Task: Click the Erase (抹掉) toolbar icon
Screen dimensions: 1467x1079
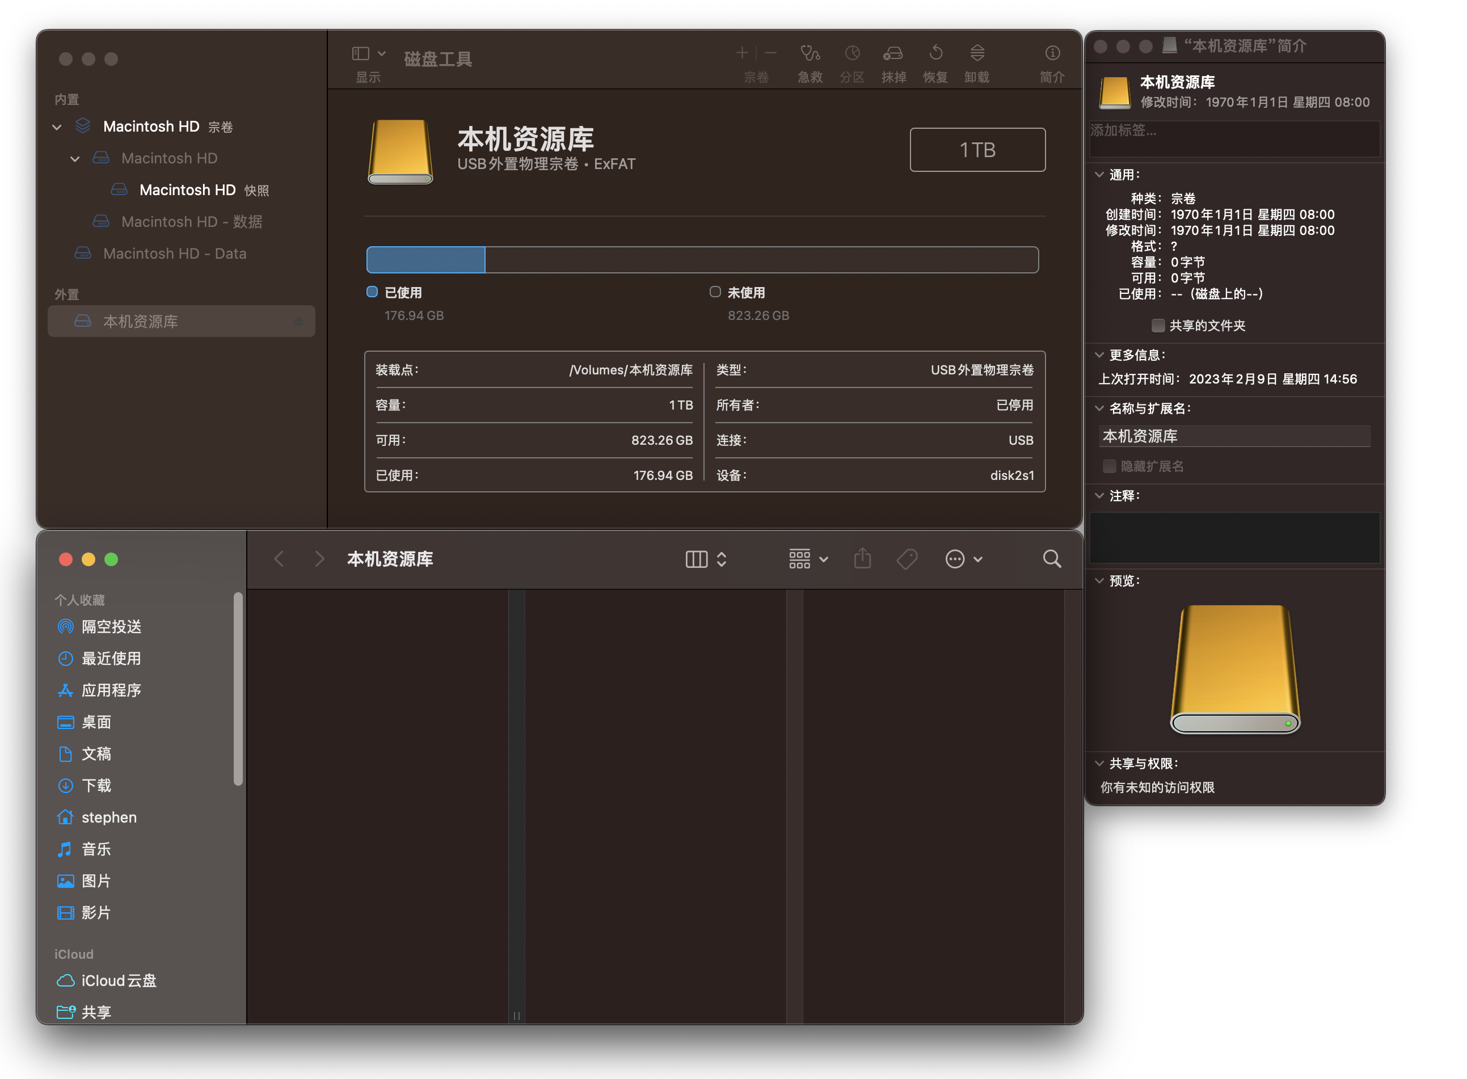Action: point(893,53)
